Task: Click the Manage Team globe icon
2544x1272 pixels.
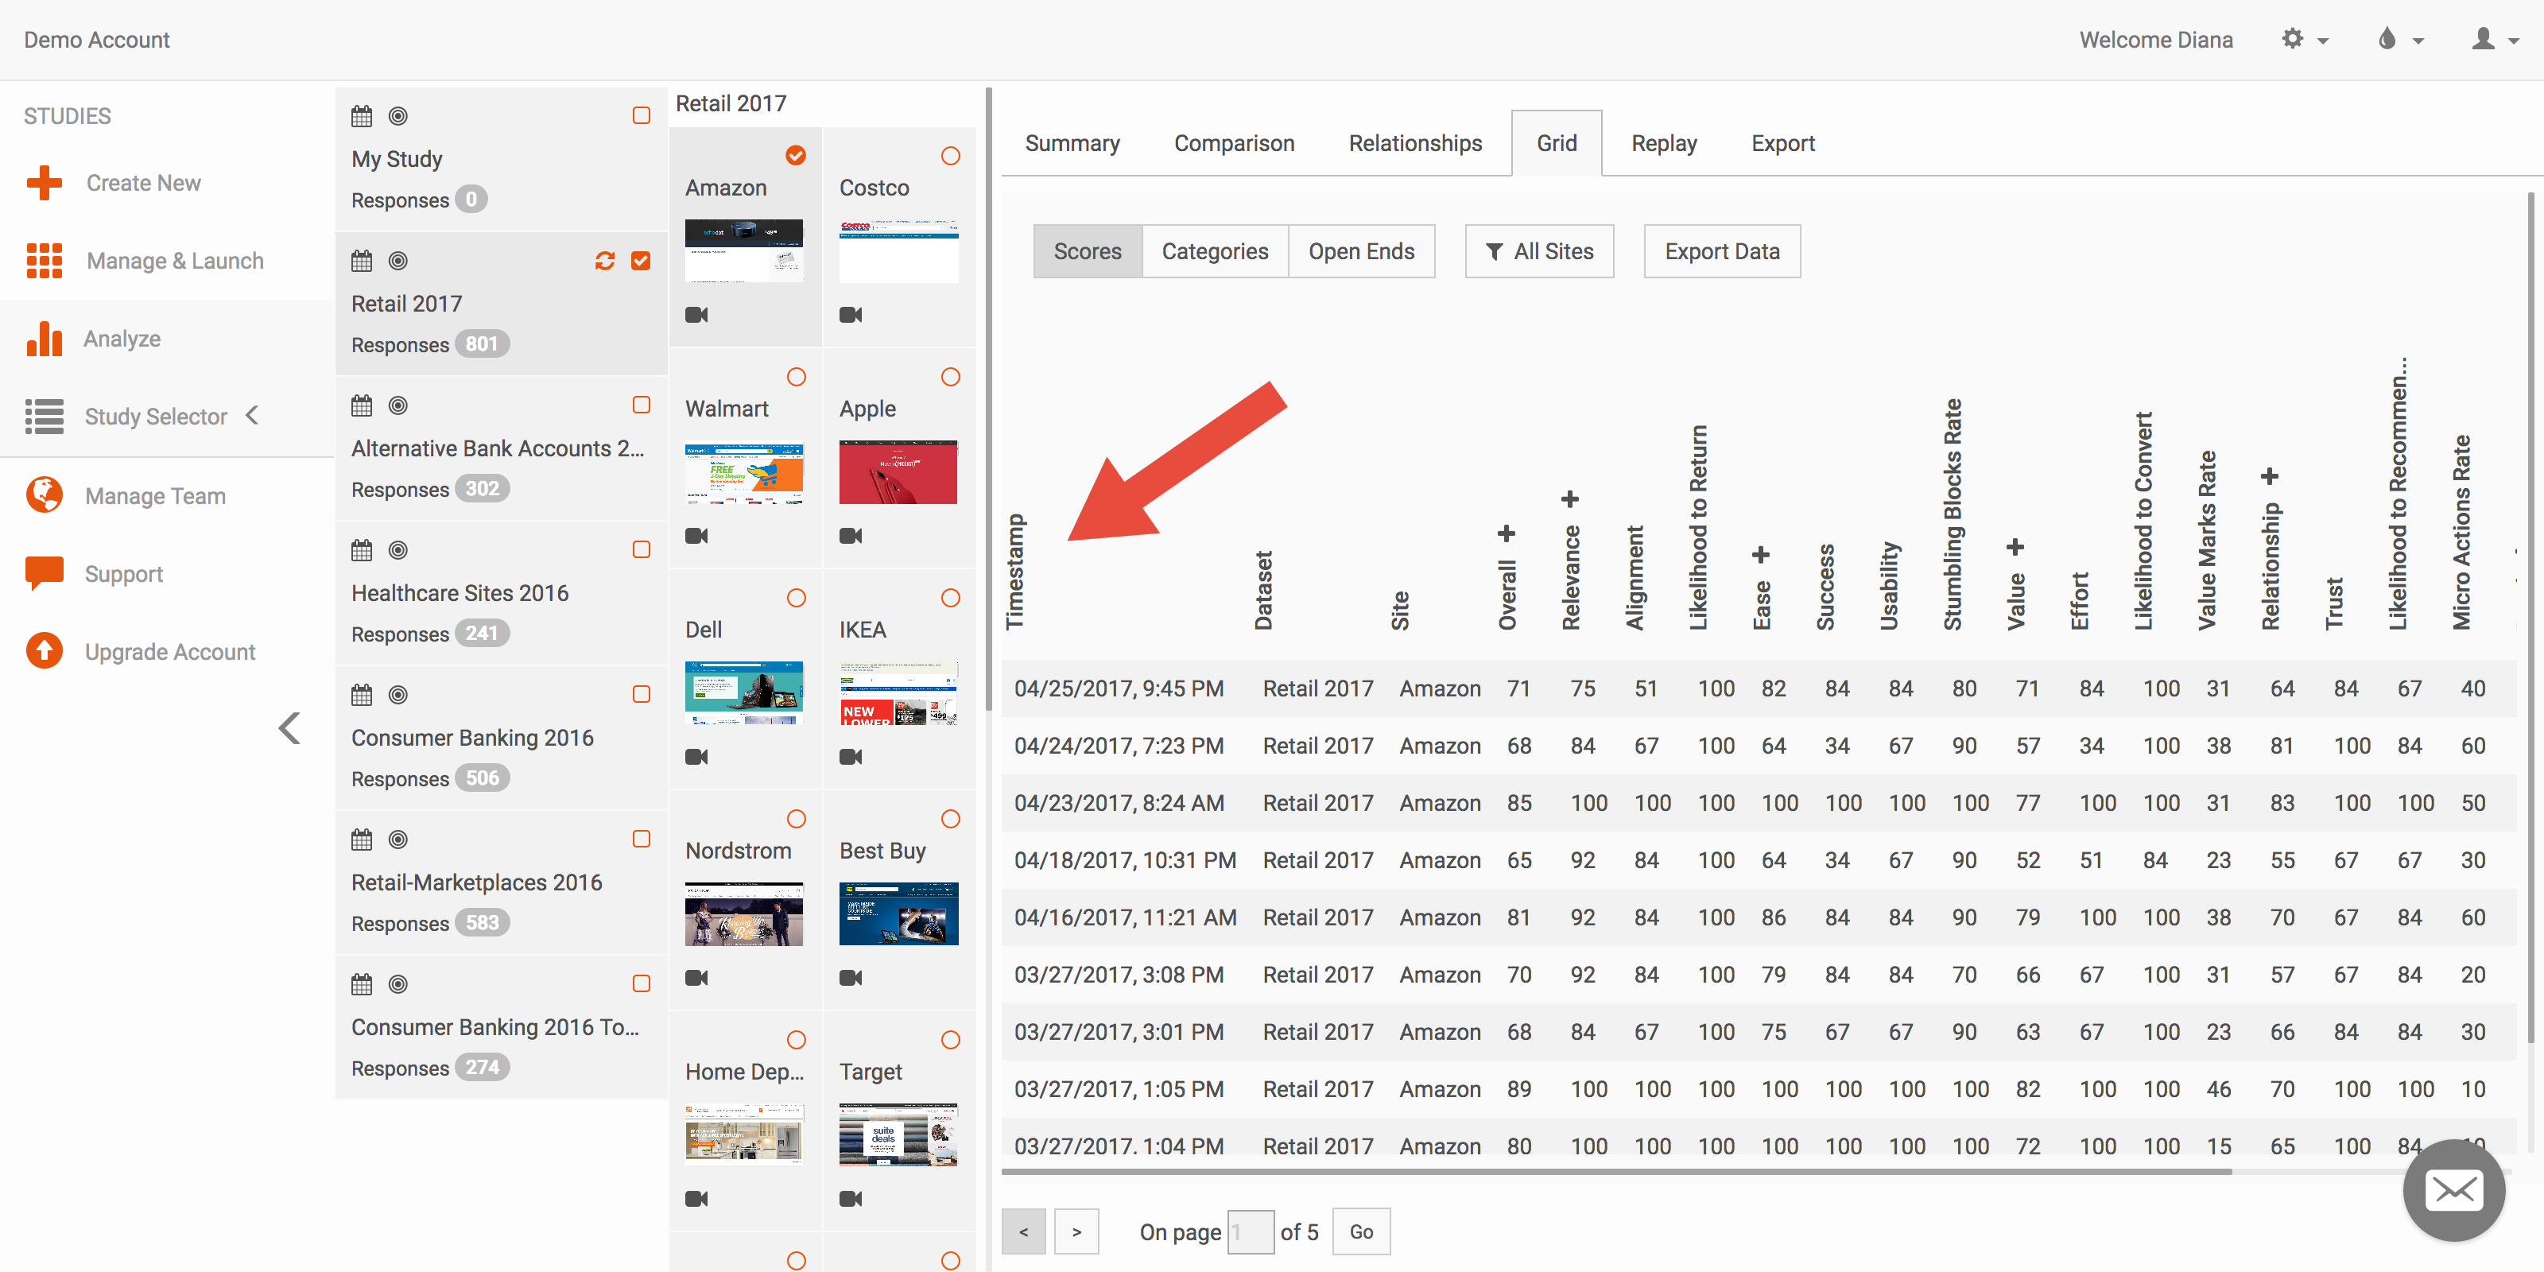Action: 45,494
